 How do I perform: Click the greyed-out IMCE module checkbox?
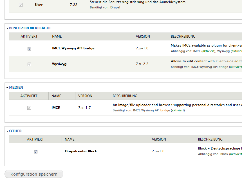[29, 108]
